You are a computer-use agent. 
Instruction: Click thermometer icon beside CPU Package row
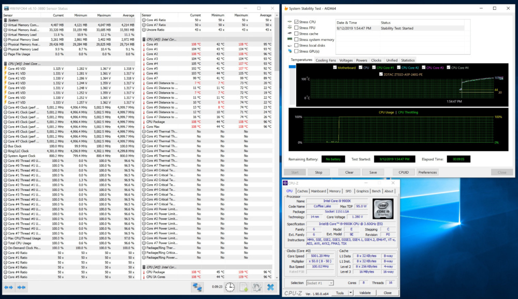pos(144,122)
